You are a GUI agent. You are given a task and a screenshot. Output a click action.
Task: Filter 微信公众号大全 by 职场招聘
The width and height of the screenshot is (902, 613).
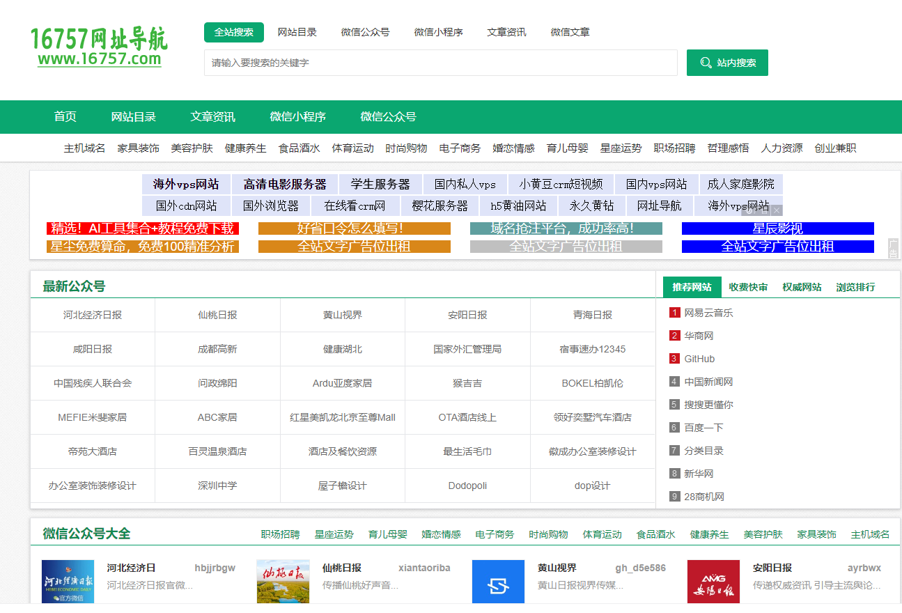click(x=281, y=534)
